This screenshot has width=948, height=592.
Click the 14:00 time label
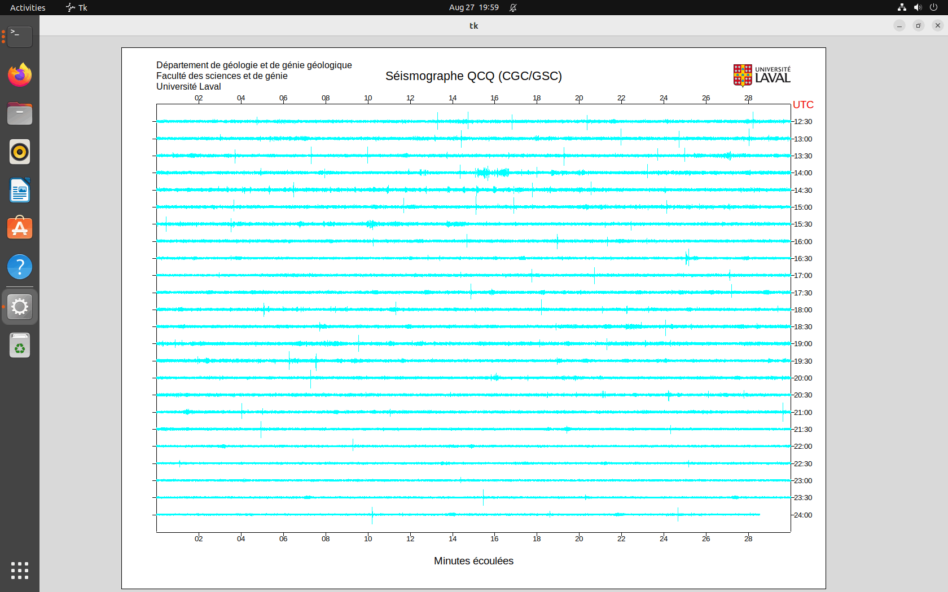coord(803,173)
